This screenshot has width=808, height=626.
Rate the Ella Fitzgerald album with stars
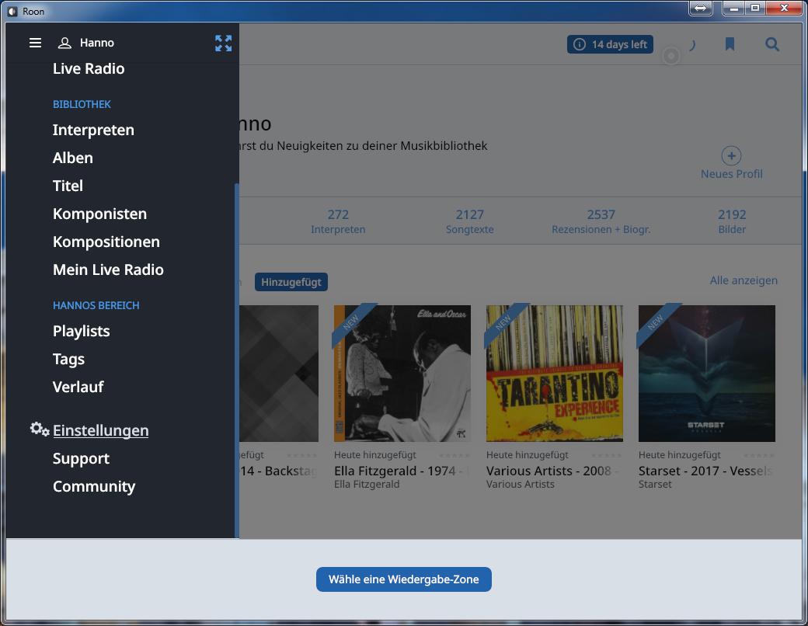point(454,455)
